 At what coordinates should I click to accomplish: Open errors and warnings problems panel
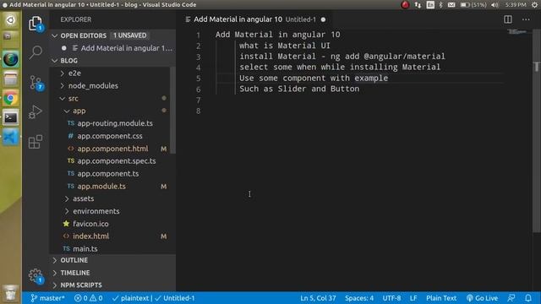coord(88,298)
